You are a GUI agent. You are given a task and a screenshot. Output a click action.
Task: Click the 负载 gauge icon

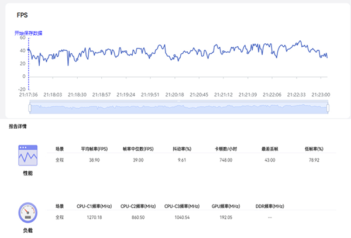pyautogui.click(x=27, y=213)
